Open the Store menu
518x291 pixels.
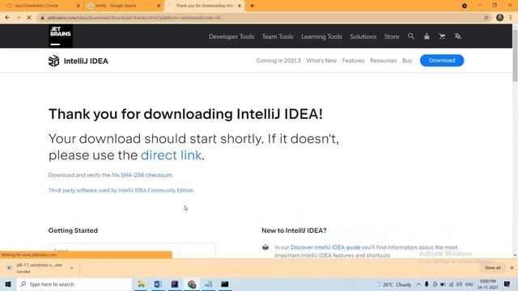pos(392,36)
